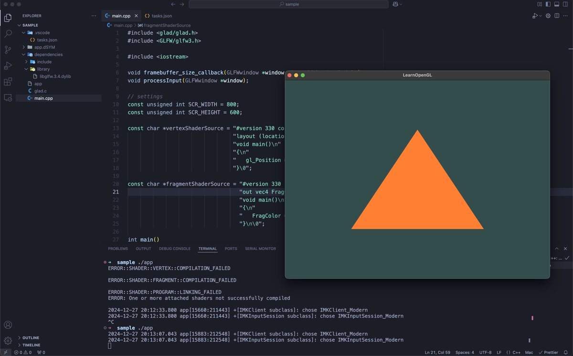
Task: Click the ports forwarded status indicator
Action: click(41, 352)
